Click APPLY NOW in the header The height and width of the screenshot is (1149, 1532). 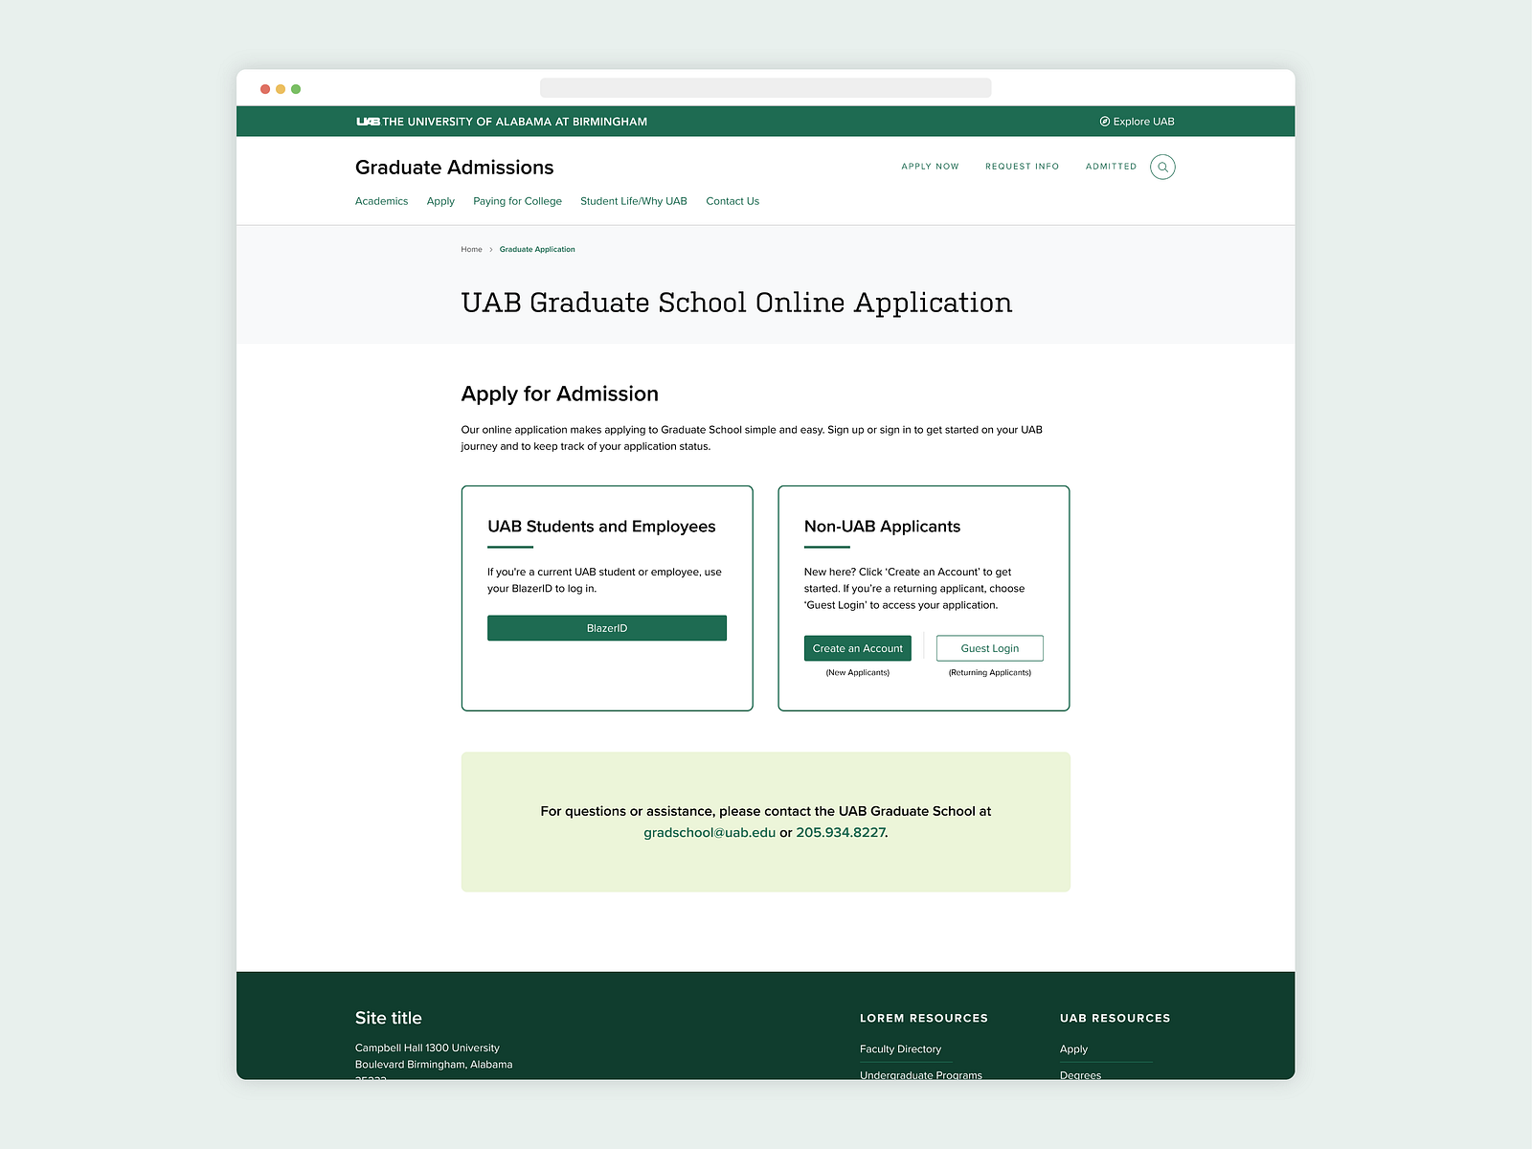coord(930,167)
